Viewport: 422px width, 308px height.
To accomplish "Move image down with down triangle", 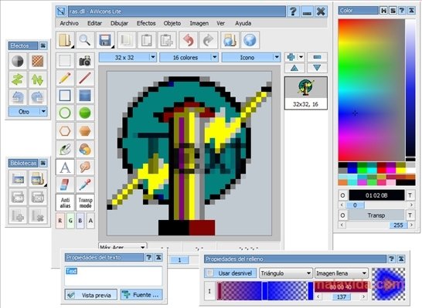I will pyautogui.click(x=318, y=68).
